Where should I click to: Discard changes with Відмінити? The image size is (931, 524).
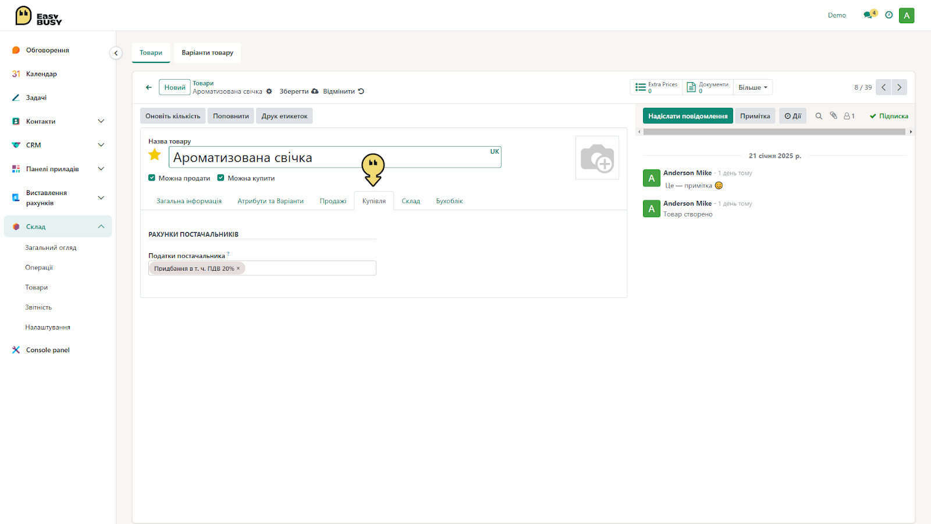tap(343, 91)
